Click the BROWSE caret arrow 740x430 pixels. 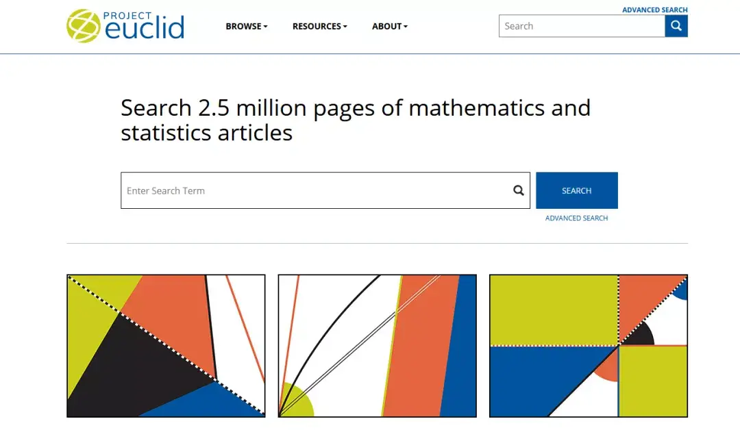266,26
